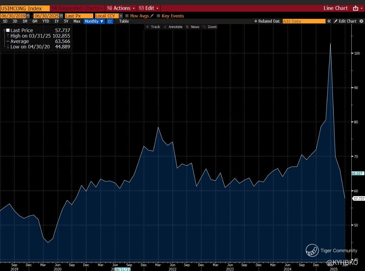Collapse panel with double-chevron icon

click(328, 21)
